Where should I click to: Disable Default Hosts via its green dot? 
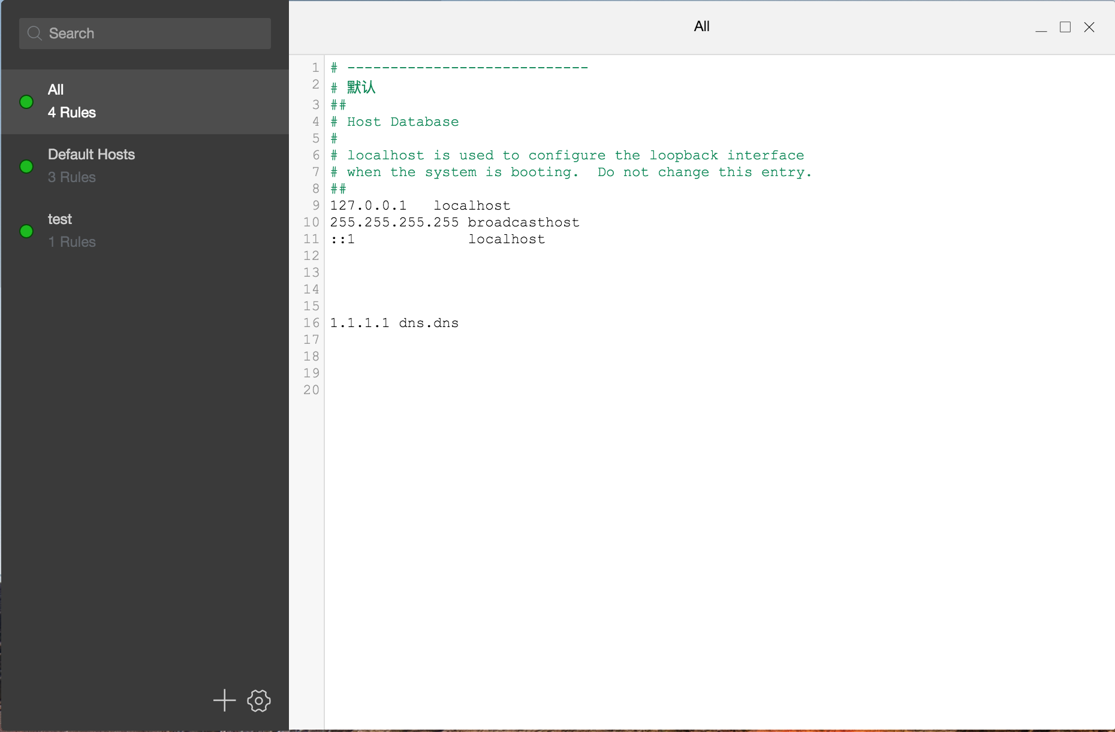26,167
